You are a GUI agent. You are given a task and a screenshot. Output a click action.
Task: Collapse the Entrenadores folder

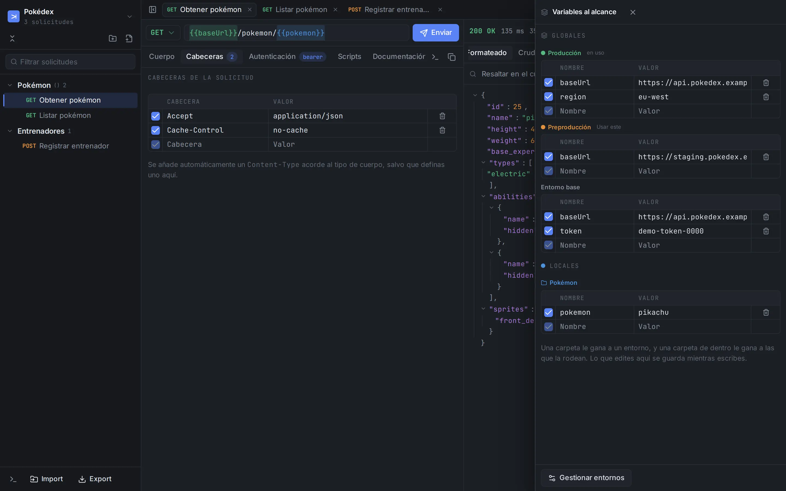coord(10,131)
